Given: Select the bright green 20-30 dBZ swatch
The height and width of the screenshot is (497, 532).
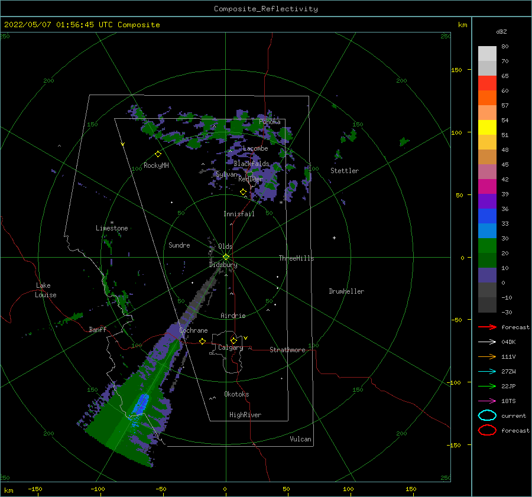Looking at the screenshot, I should pyautogui.click(x=487, y=246).
